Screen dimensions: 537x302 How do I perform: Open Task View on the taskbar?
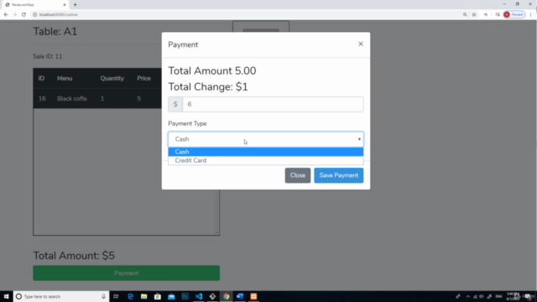tap(116, 296)
